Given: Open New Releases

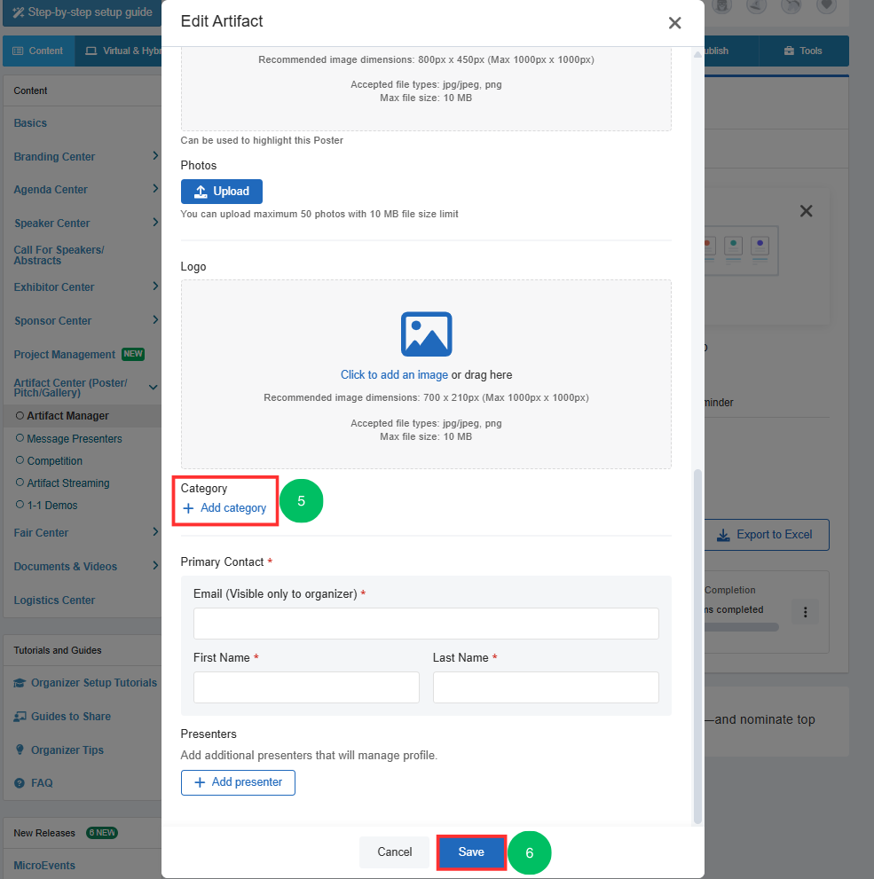Looking at the screenshot, I should (x=44, y=833).
